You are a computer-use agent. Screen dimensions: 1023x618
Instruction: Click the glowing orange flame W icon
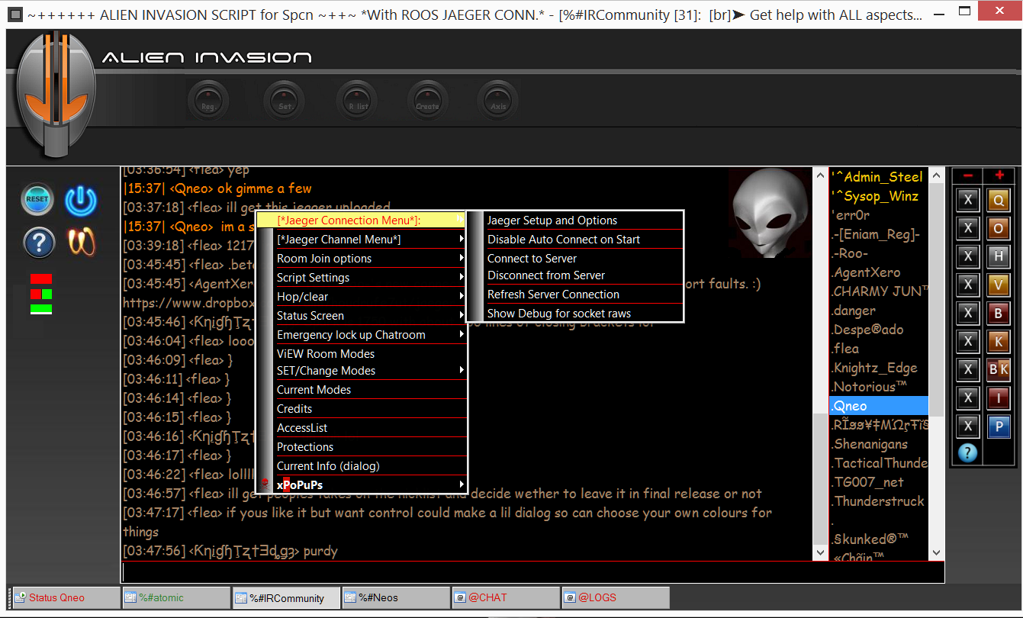click(x=82, y=243)
